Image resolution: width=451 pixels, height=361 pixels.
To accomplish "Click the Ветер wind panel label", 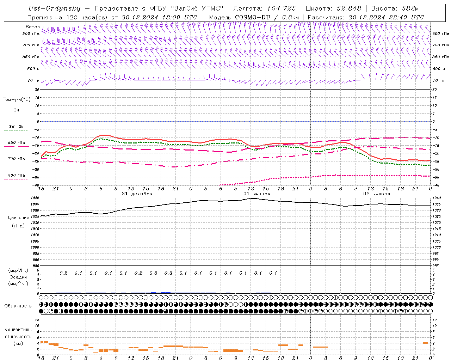I will tap(32, 27).
